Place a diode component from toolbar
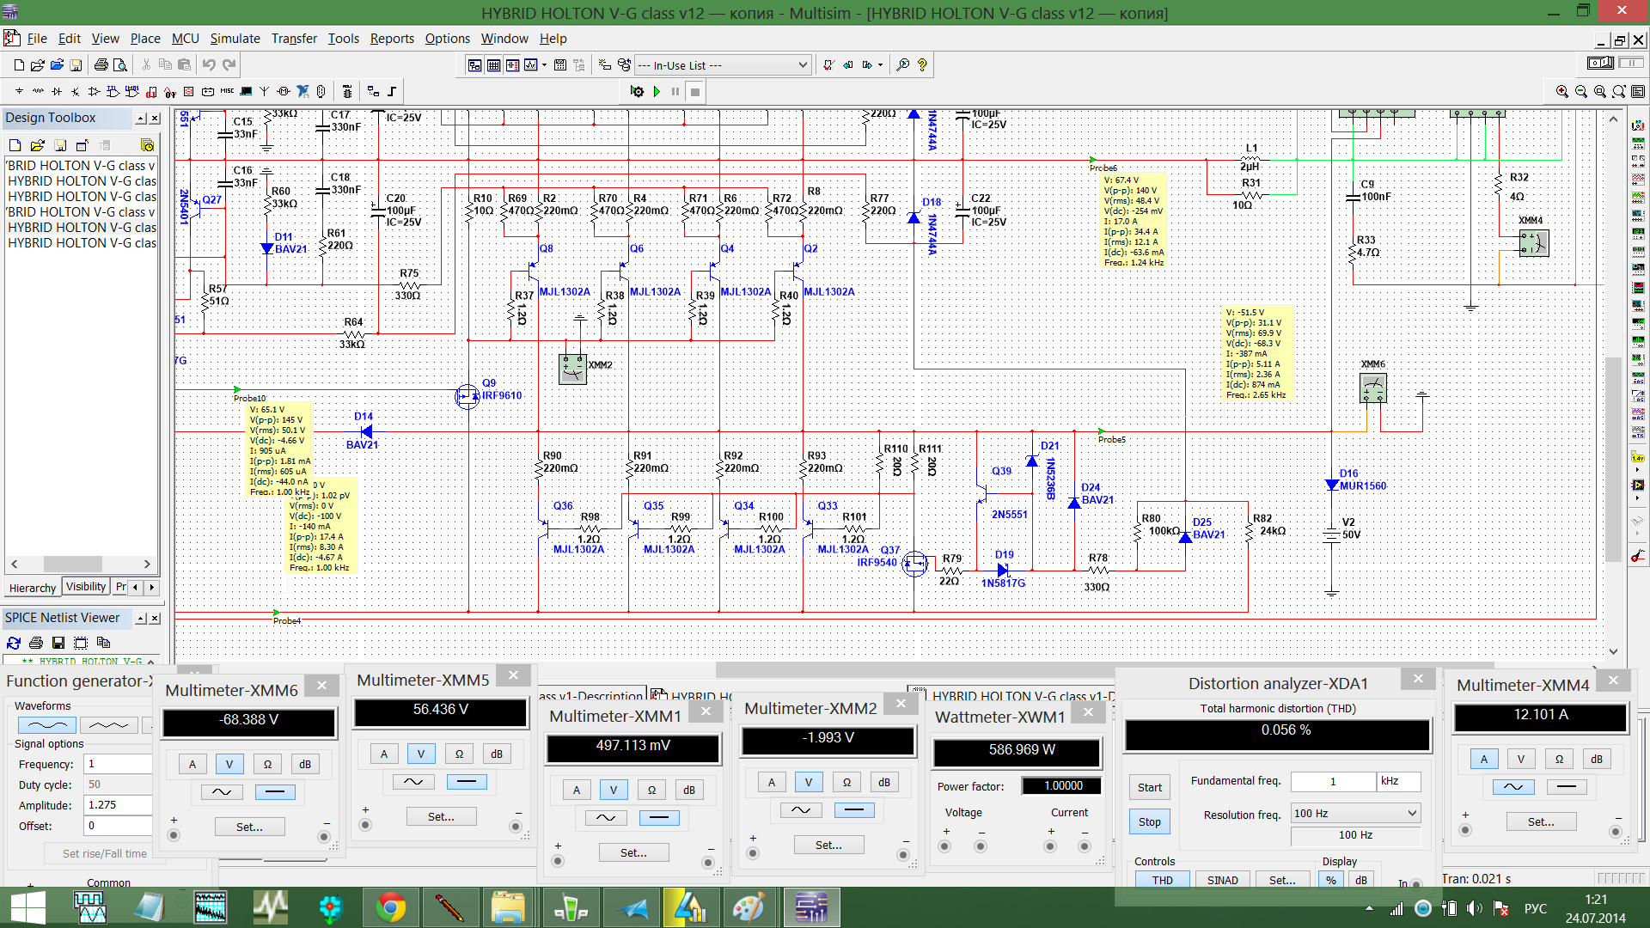1650x928 pixels. point(57,91)
